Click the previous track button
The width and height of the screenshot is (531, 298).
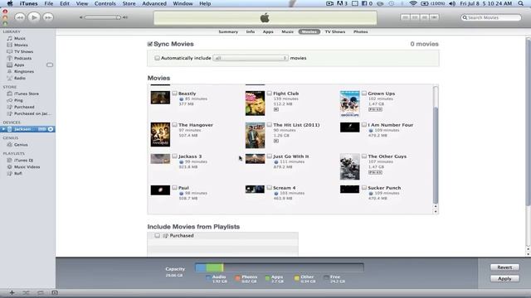[20, 17]
